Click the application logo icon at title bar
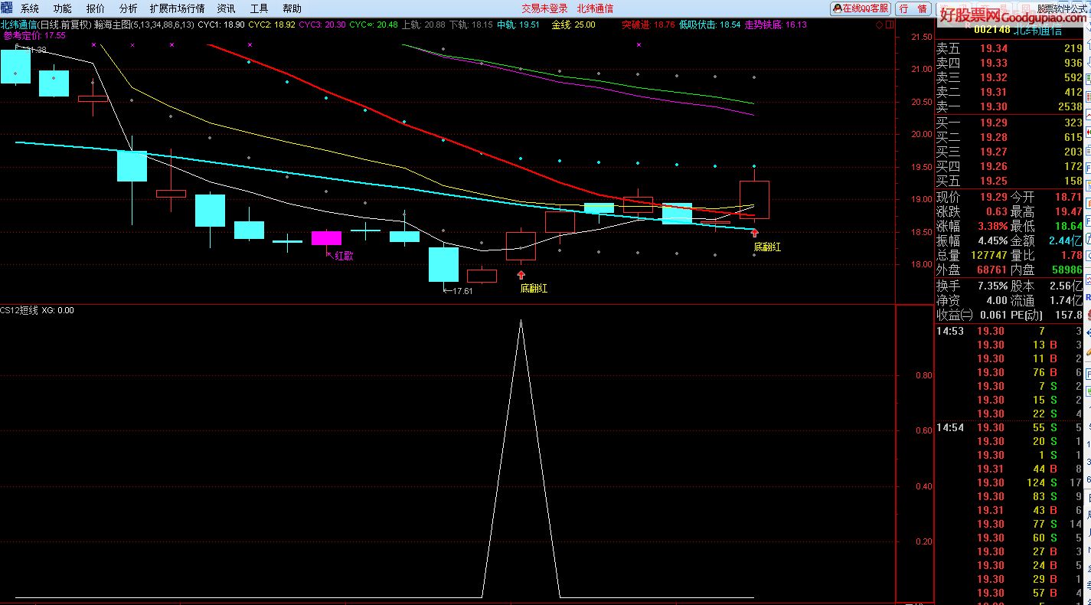 point(7,8)
